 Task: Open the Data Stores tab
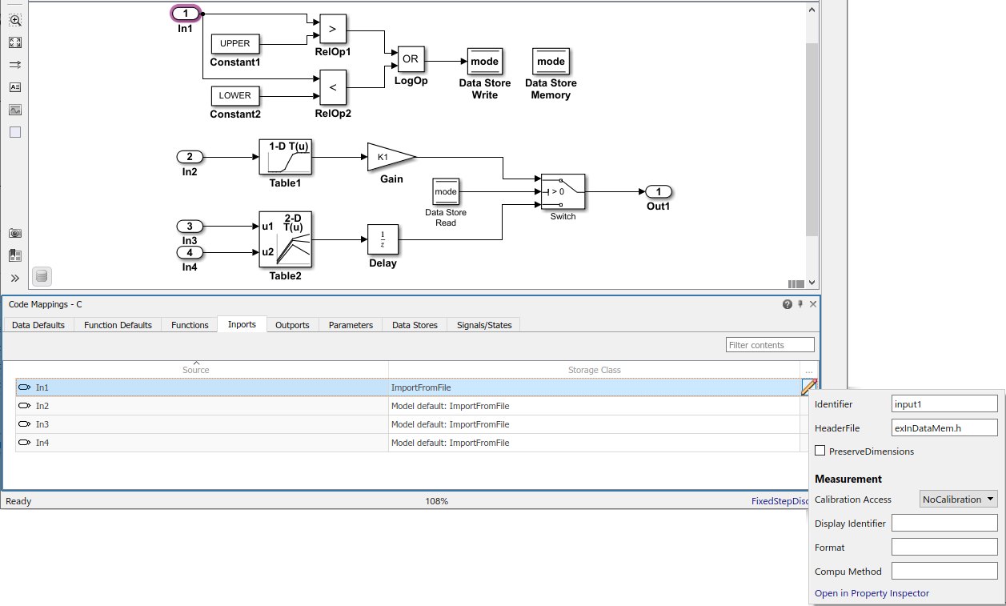[x=415, y=325]
